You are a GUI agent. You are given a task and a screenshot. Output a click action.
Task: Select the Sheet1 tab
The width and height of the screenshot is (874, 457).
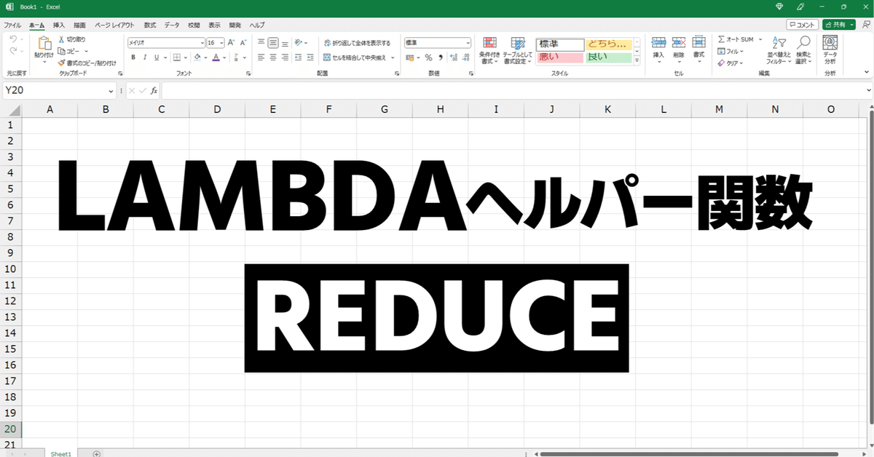(60, 453)
